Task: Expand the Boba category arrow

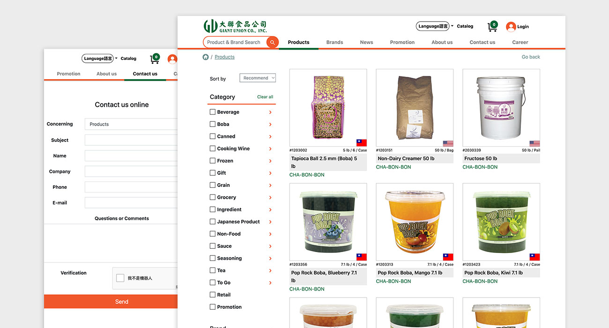Action: [270, 125]
